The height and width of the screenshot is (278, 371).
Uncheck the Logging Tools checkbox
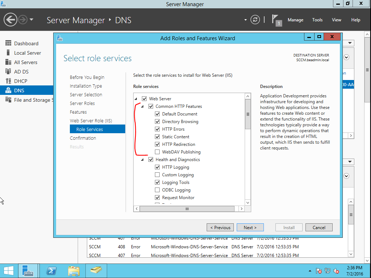coord(157,182)
